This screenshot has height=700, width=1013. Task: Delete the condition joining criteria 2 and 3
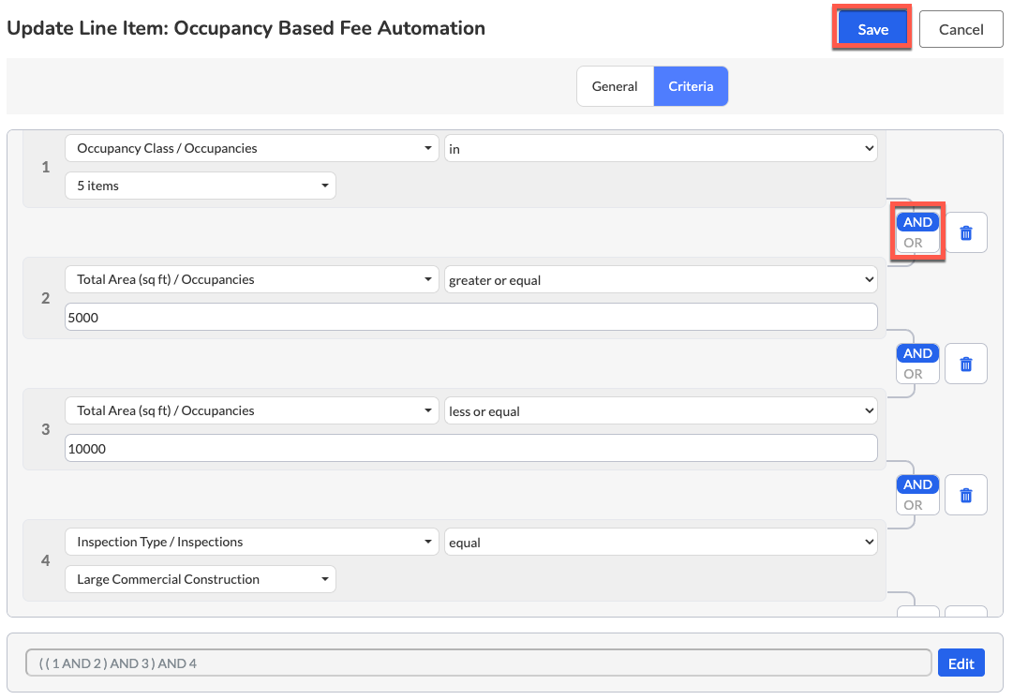966,364
